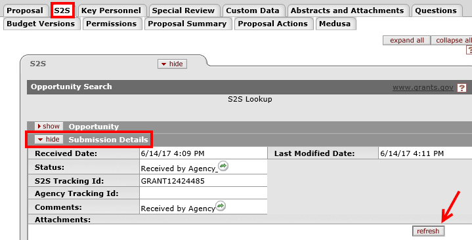Select Last Modified Date value 6/14/17 4:11 PM
The height and width of the screenshot is (240, 472).
click(x=412, y=153)
